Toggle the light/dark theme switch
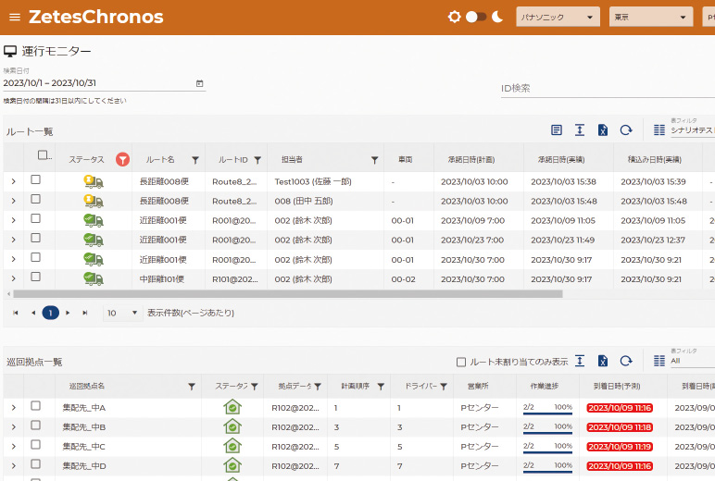Screen dimensions: 715x481 [476, 17]
